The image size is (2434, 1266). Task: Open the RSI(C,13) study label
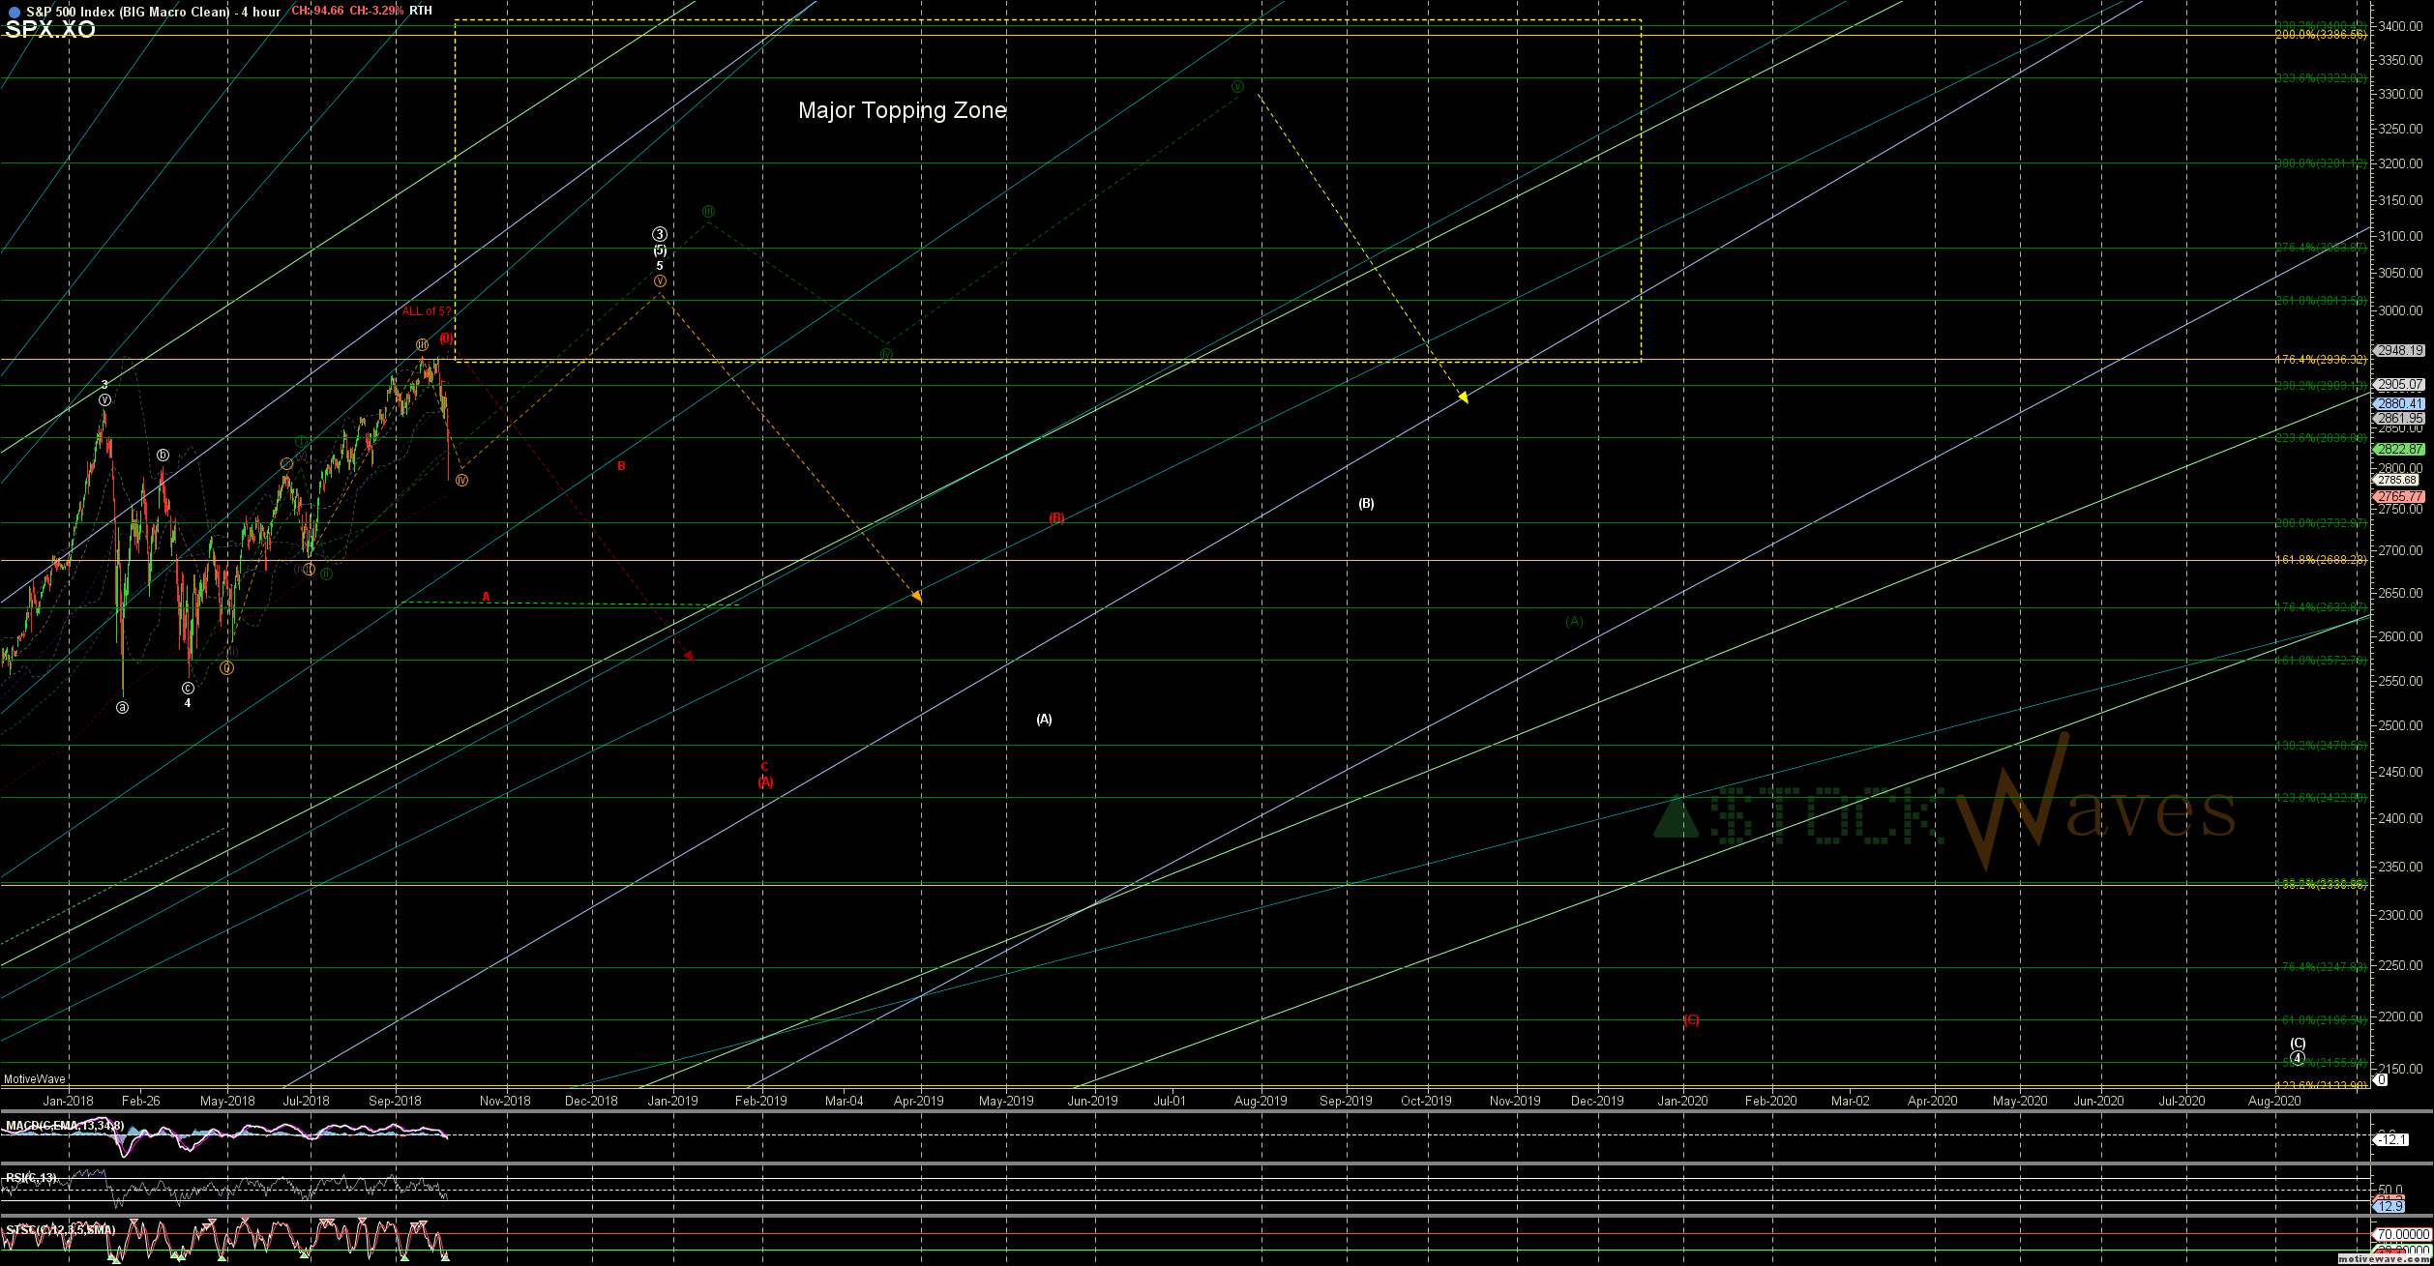click(x=31, y=1178)
